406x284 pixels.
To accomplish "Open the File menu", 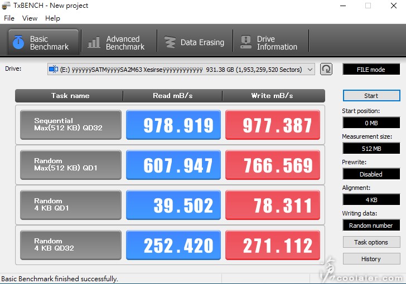I will (x=9, y=18).
